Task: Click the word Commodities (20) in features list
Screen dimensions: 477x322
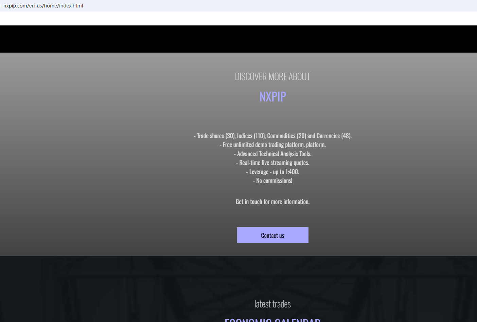Action: [287, 136]
